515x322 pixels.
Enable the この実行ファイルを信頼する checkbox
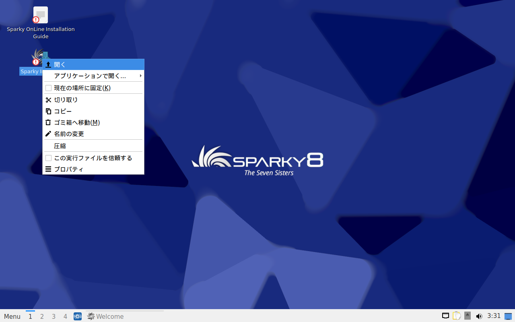(x=48, y=158)
